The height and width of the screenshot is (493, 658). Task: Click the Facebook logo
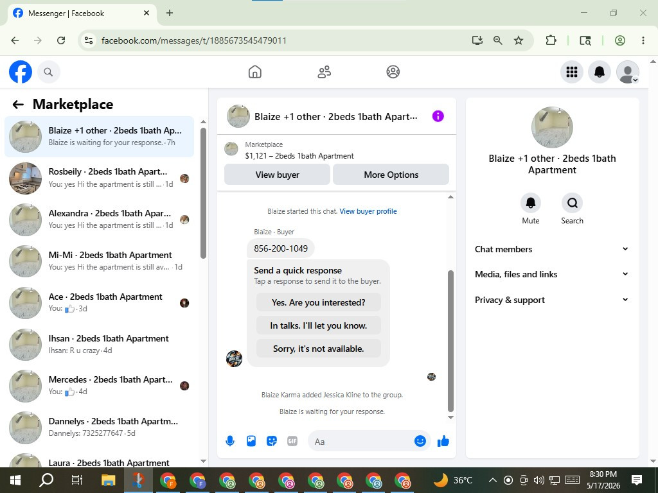[21, 72]
